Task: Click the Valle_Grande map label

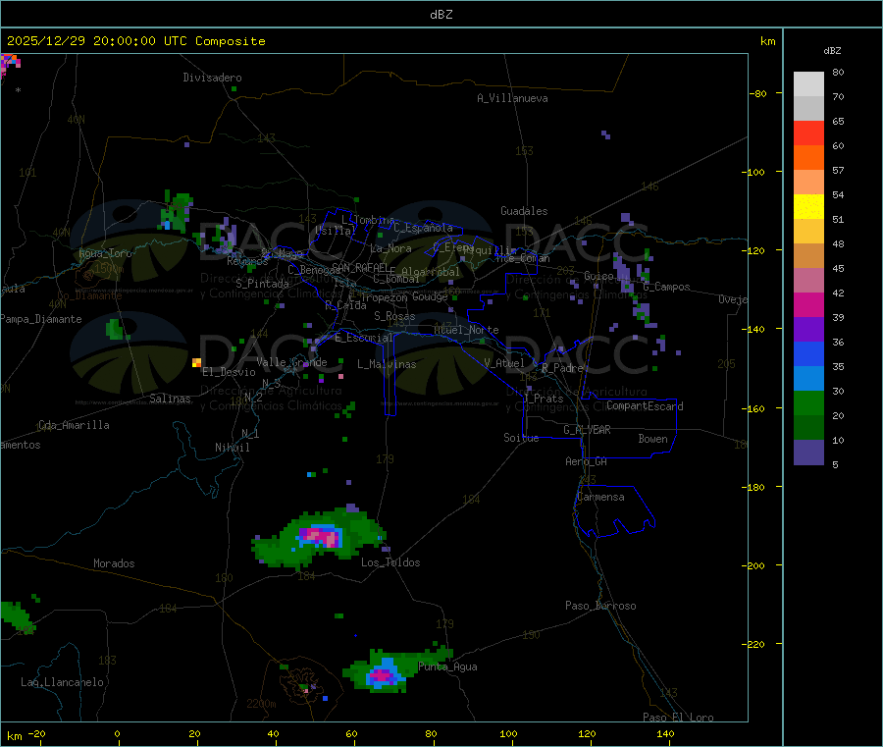Action: click(x=291, y=362)
